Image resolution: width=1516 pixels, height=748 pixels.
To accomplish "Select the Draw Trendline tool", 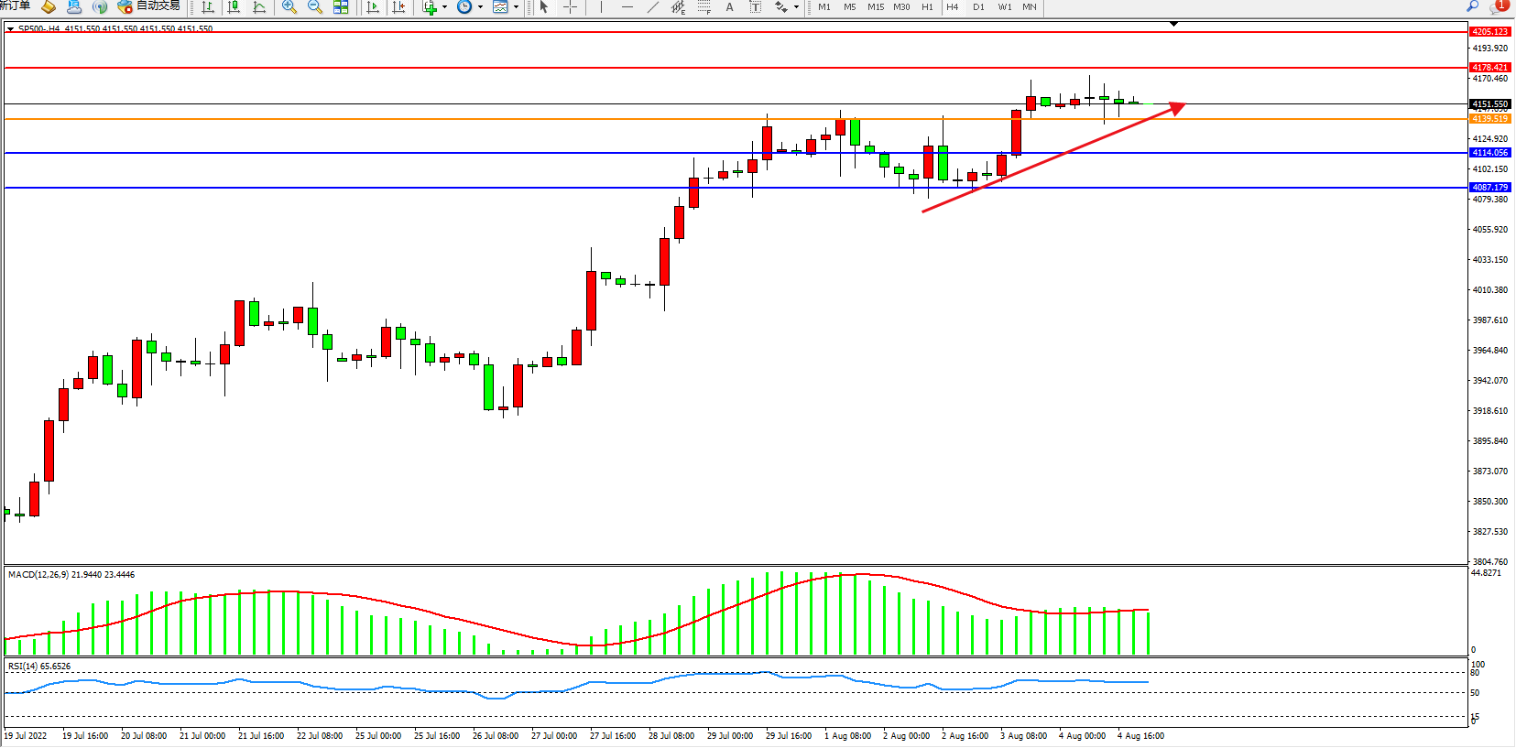I will (x=652, y=7).
